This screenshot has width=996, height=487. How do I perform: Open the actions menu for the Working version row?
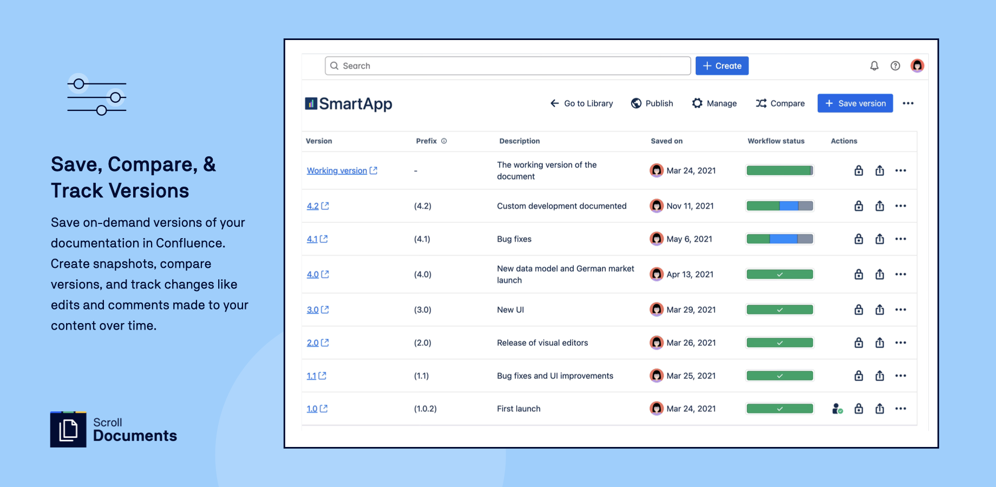pos(901,170)
